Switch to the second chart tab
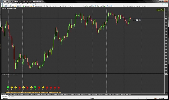The image size is (169, 100). (x=11, y=96)
